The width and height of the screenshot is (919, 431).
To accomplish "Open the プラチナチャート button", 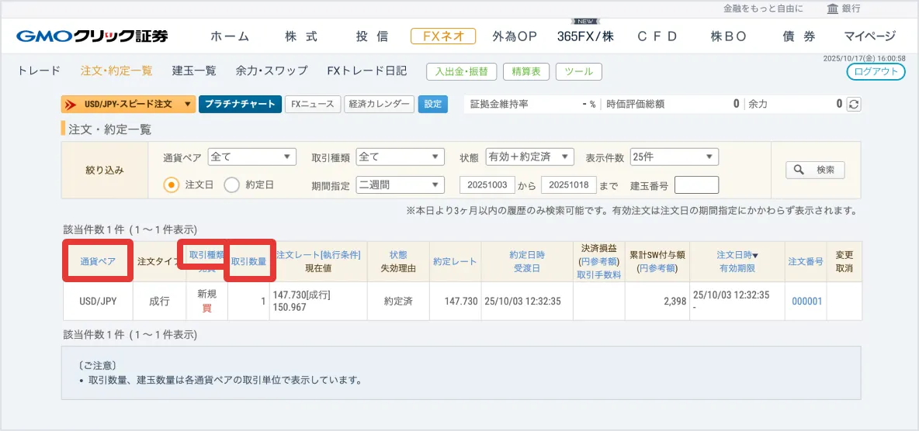I will 240,104.
